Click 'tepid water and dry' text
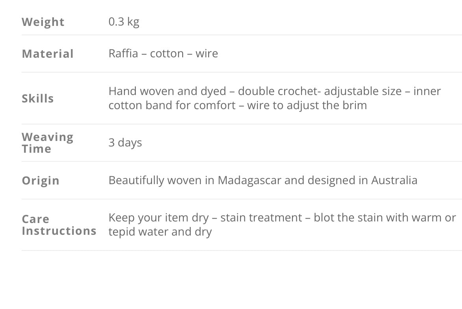462x309 pixels. (160, 232)
